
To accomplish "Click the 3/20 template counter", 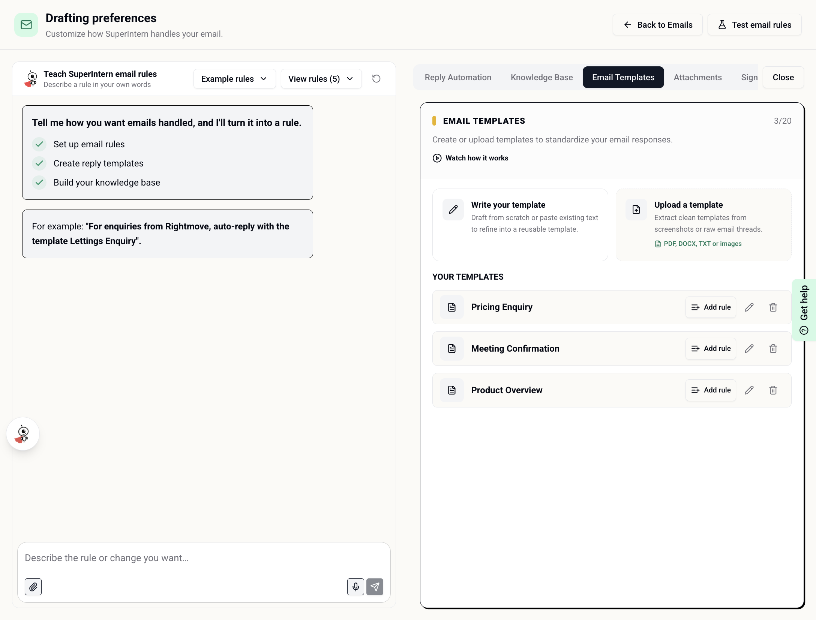I will pyautogui.click(x=783, y=121).
